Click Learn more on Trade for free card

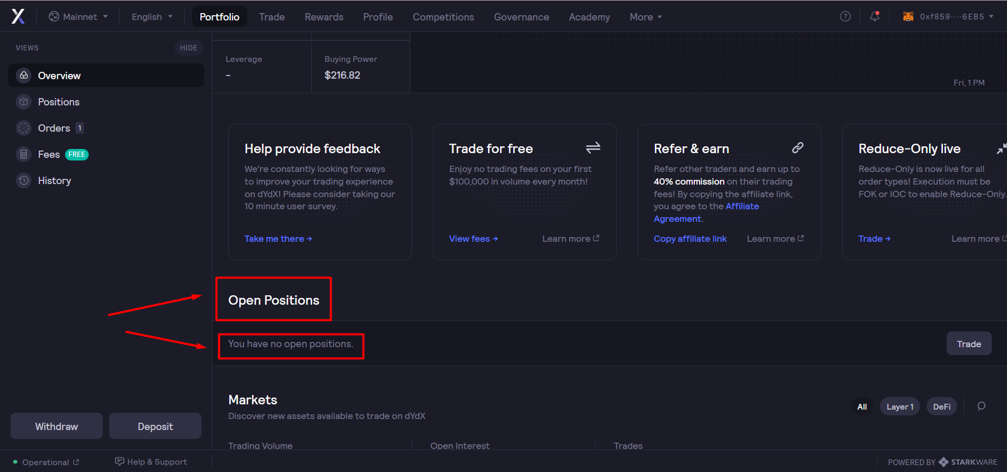570,239
